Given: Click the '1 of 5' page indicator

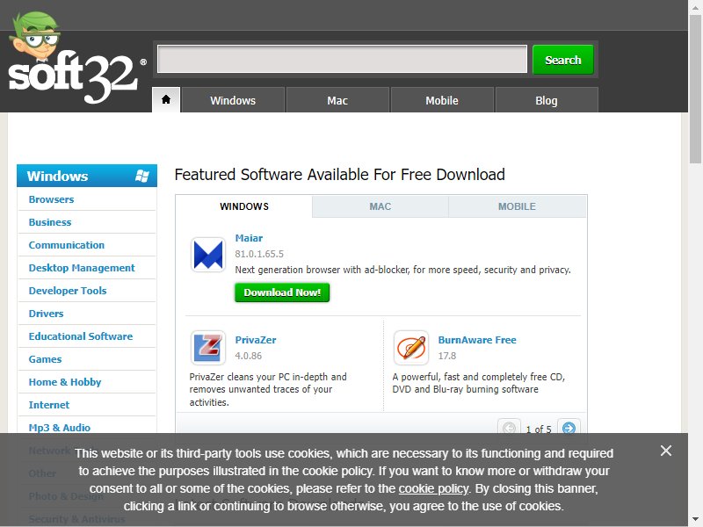Looking at the screenshot, I should (539, 429).
